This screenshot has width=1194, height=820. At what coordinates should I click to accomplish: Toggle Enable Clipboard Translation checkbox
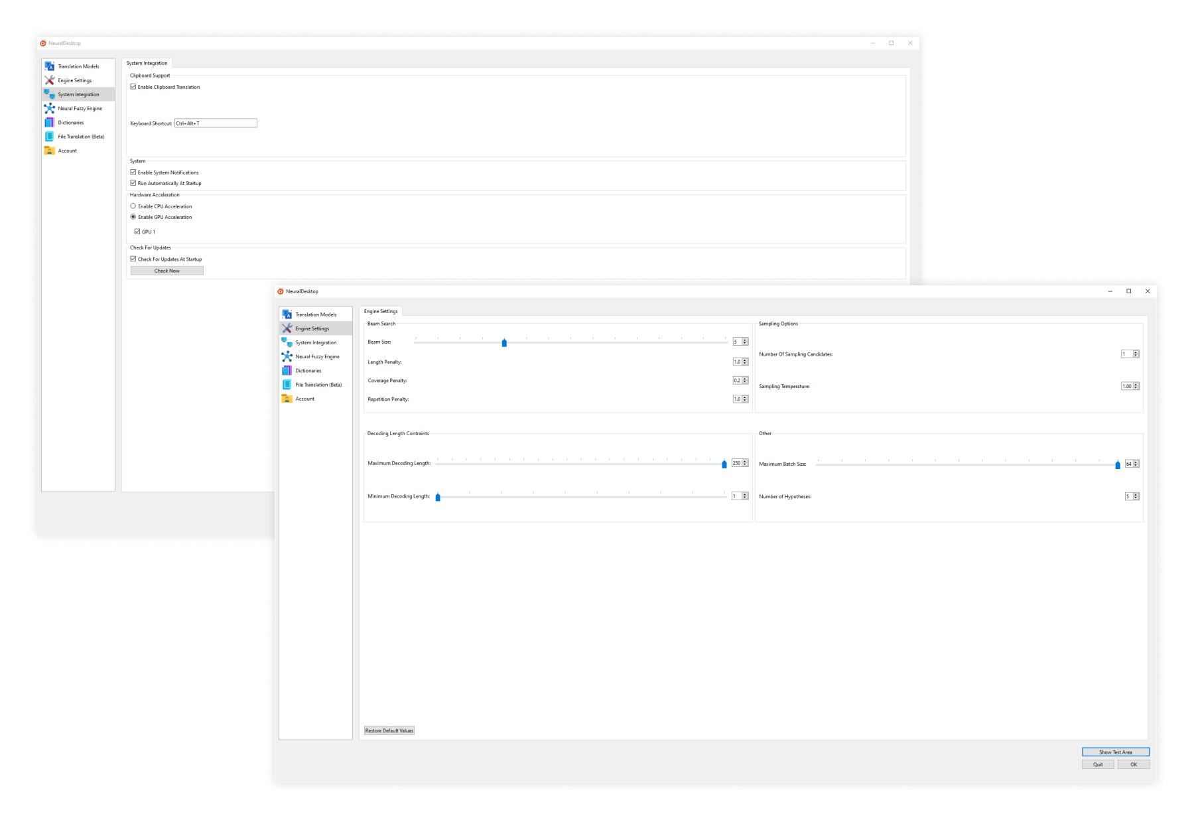point(133,87)
